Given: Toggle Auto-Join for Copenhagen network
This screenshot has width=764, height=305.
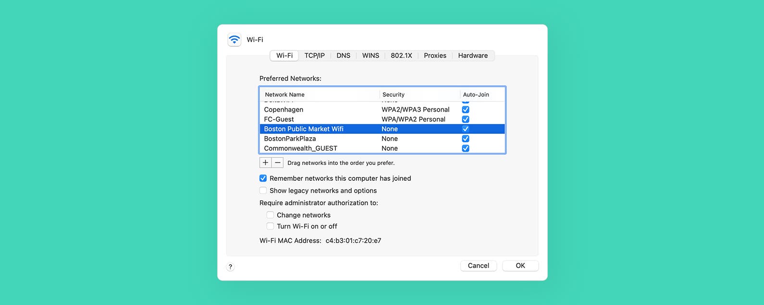Looking at the screenshot, I should (466, 109).
